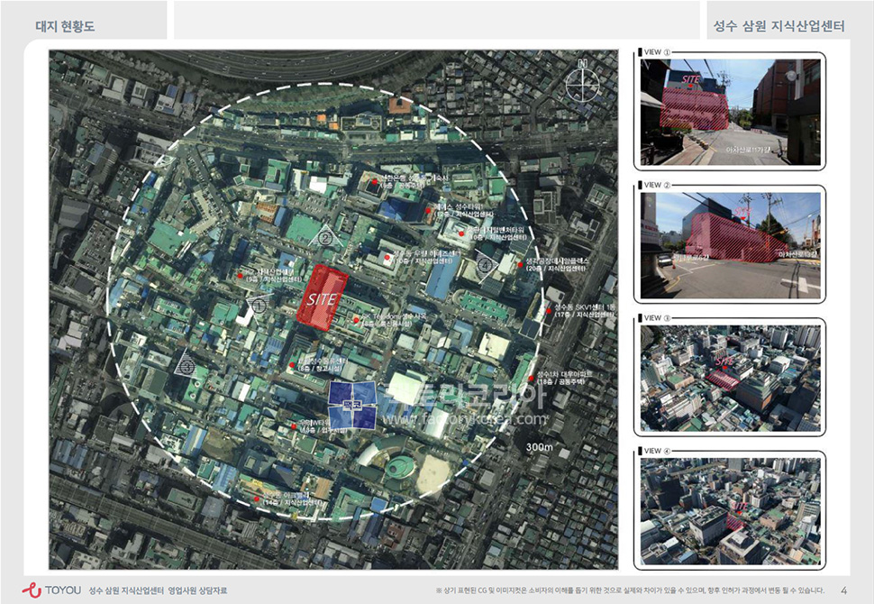Click the SITE label in the VIEW ① photo

coord(690,79)
